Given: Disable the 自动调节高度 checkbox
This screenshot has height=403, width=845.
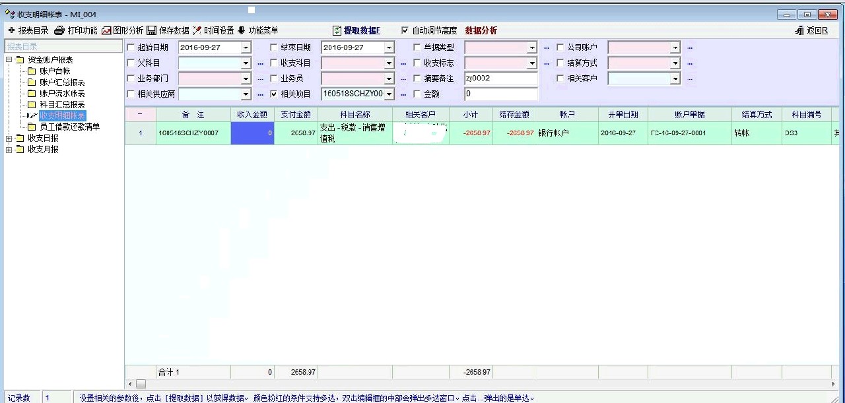Looking at the screenshot, I should 405,30.
